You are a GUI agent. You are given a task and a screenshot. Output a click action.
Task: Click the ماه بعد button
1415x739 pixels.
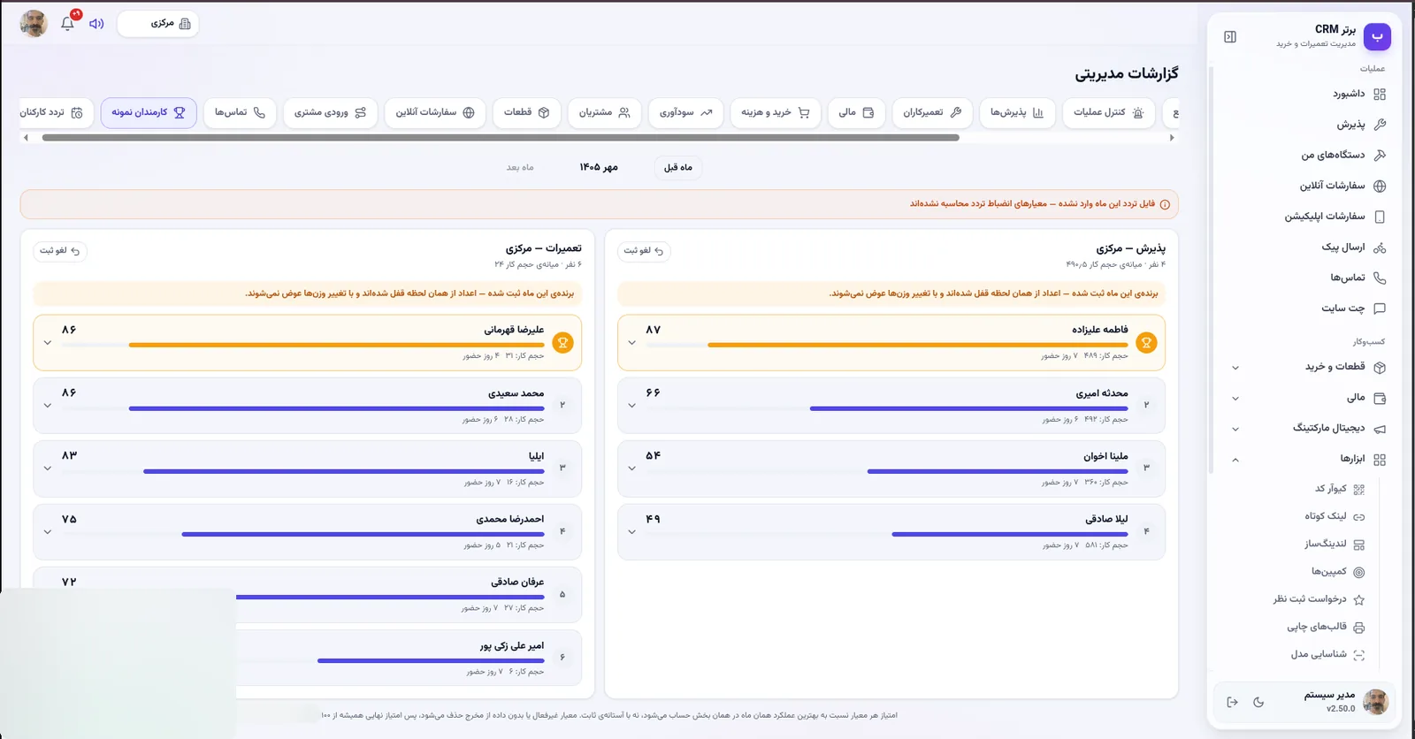pyautogui.click(x=520, y=167)
